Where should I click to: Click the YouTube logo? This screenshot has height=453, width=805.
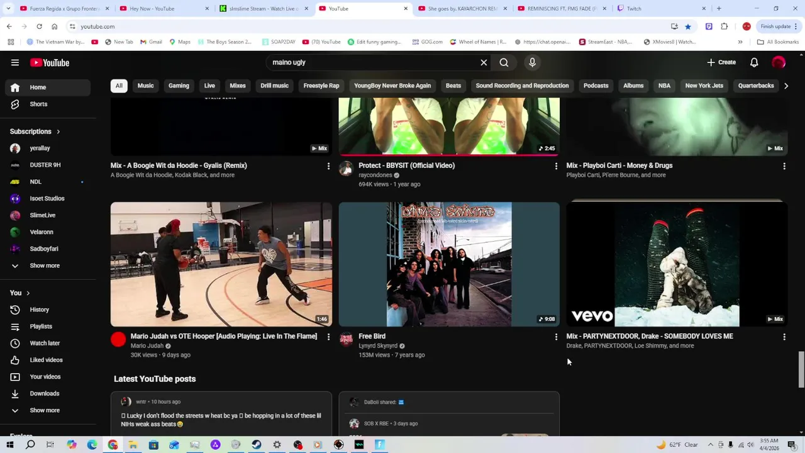[x=49, y=62]
